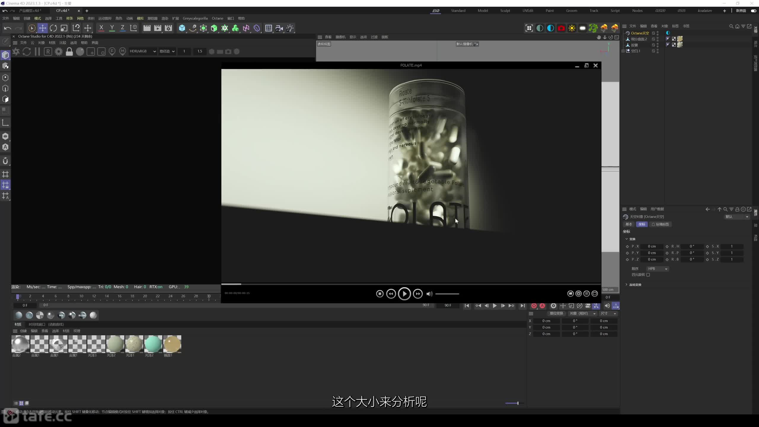Click the Live Selection tool icon
This screenshot has height=427, width=759.
(x=32, y=28)
